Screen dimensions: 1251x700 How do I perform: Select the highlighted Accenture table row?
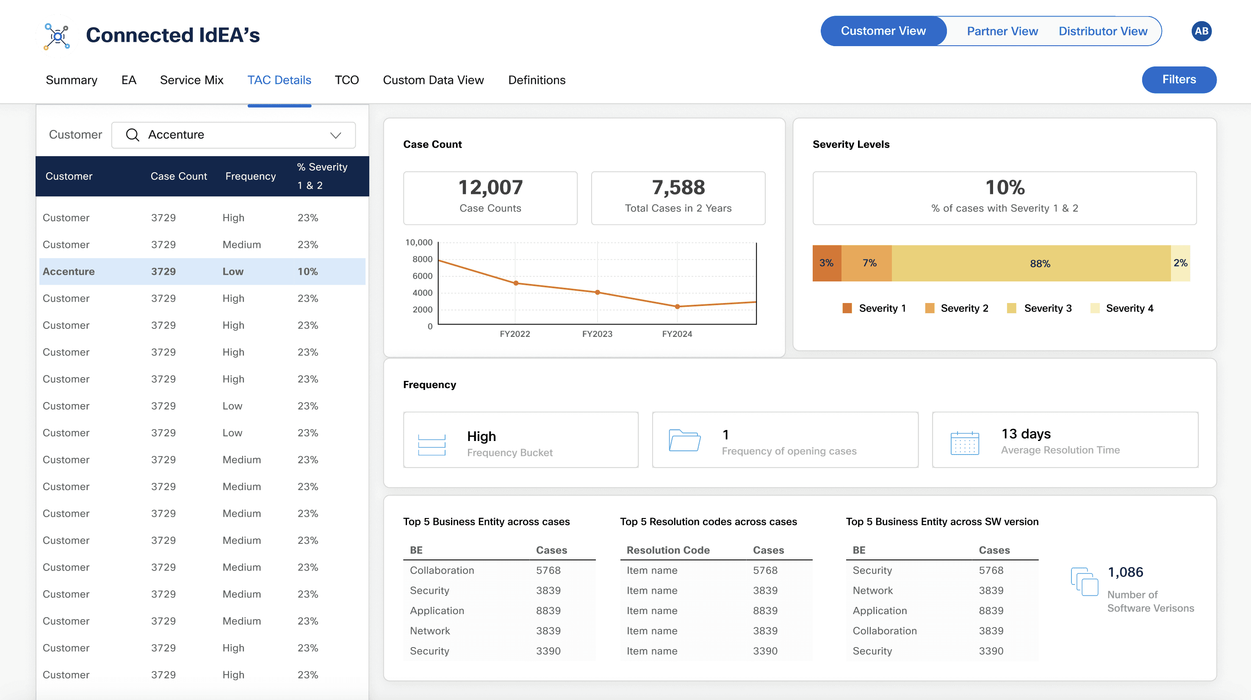(202, 271)
